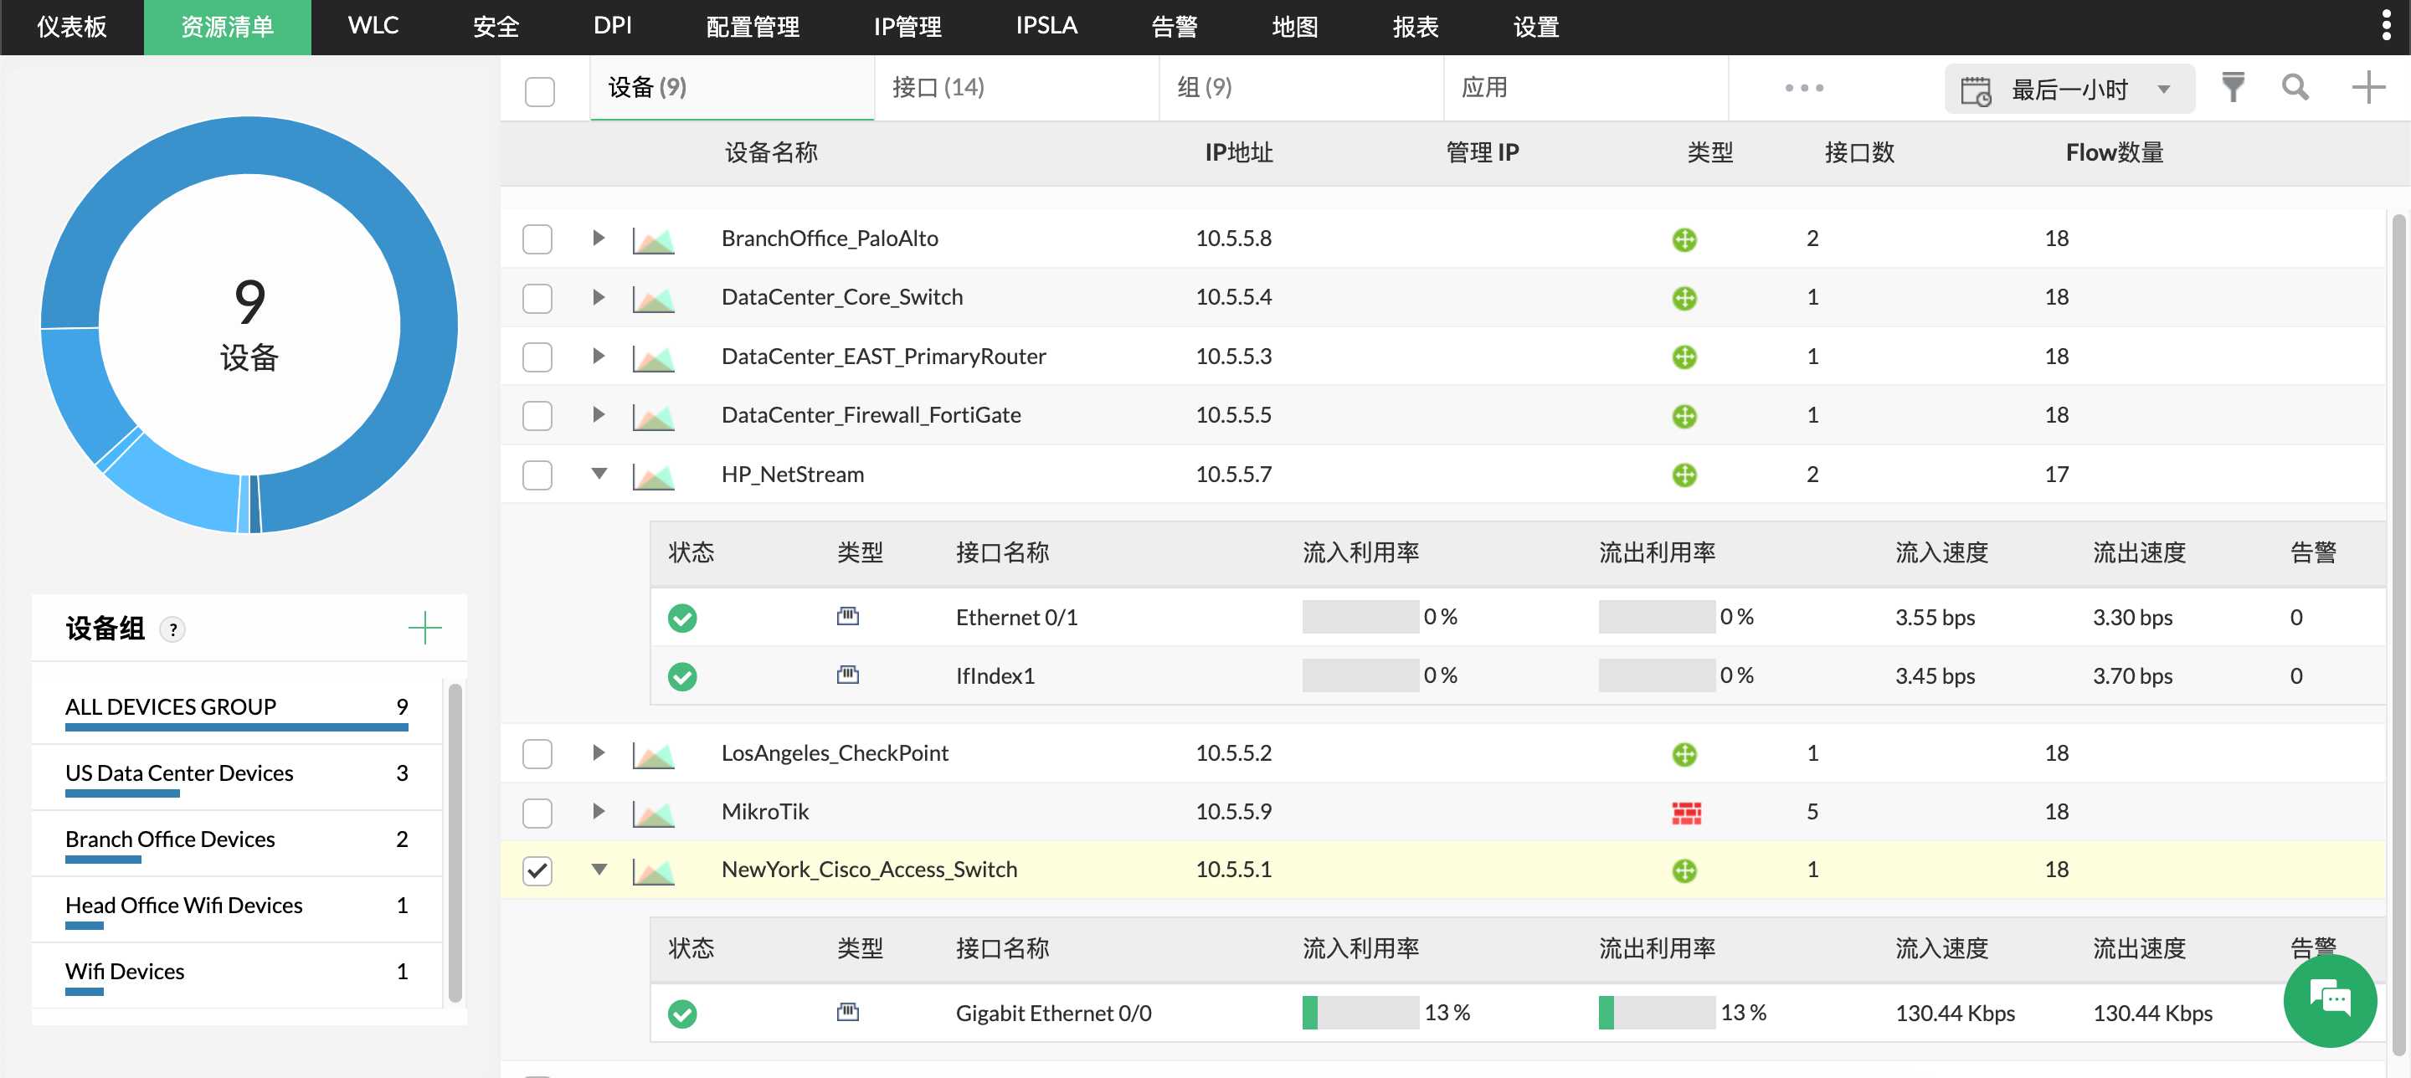Image resolution: width=2411 pixels, height=1078 pixels.
Task: Expand the DataCenter_Core_Switch row
Action: (x=599, y=298)
